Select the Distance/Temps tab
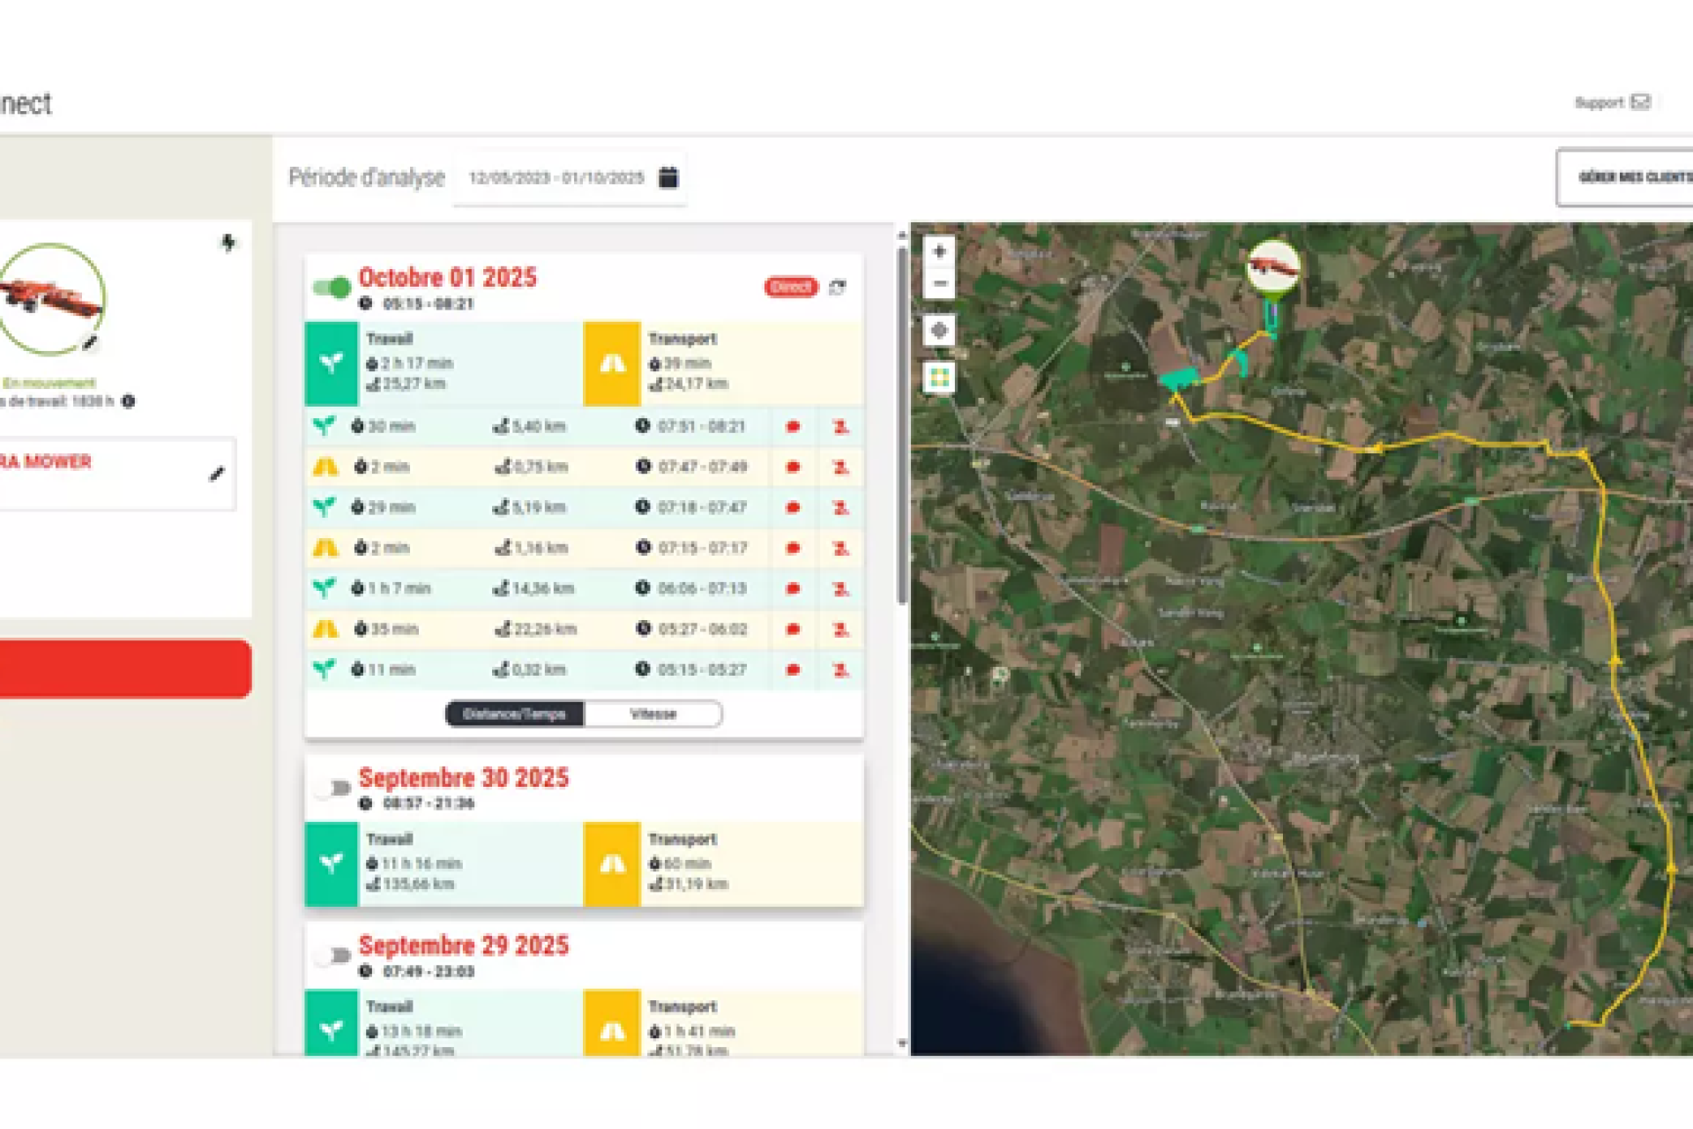Viewport: 1693px width, 1129px height. click(x=514, y=714)
